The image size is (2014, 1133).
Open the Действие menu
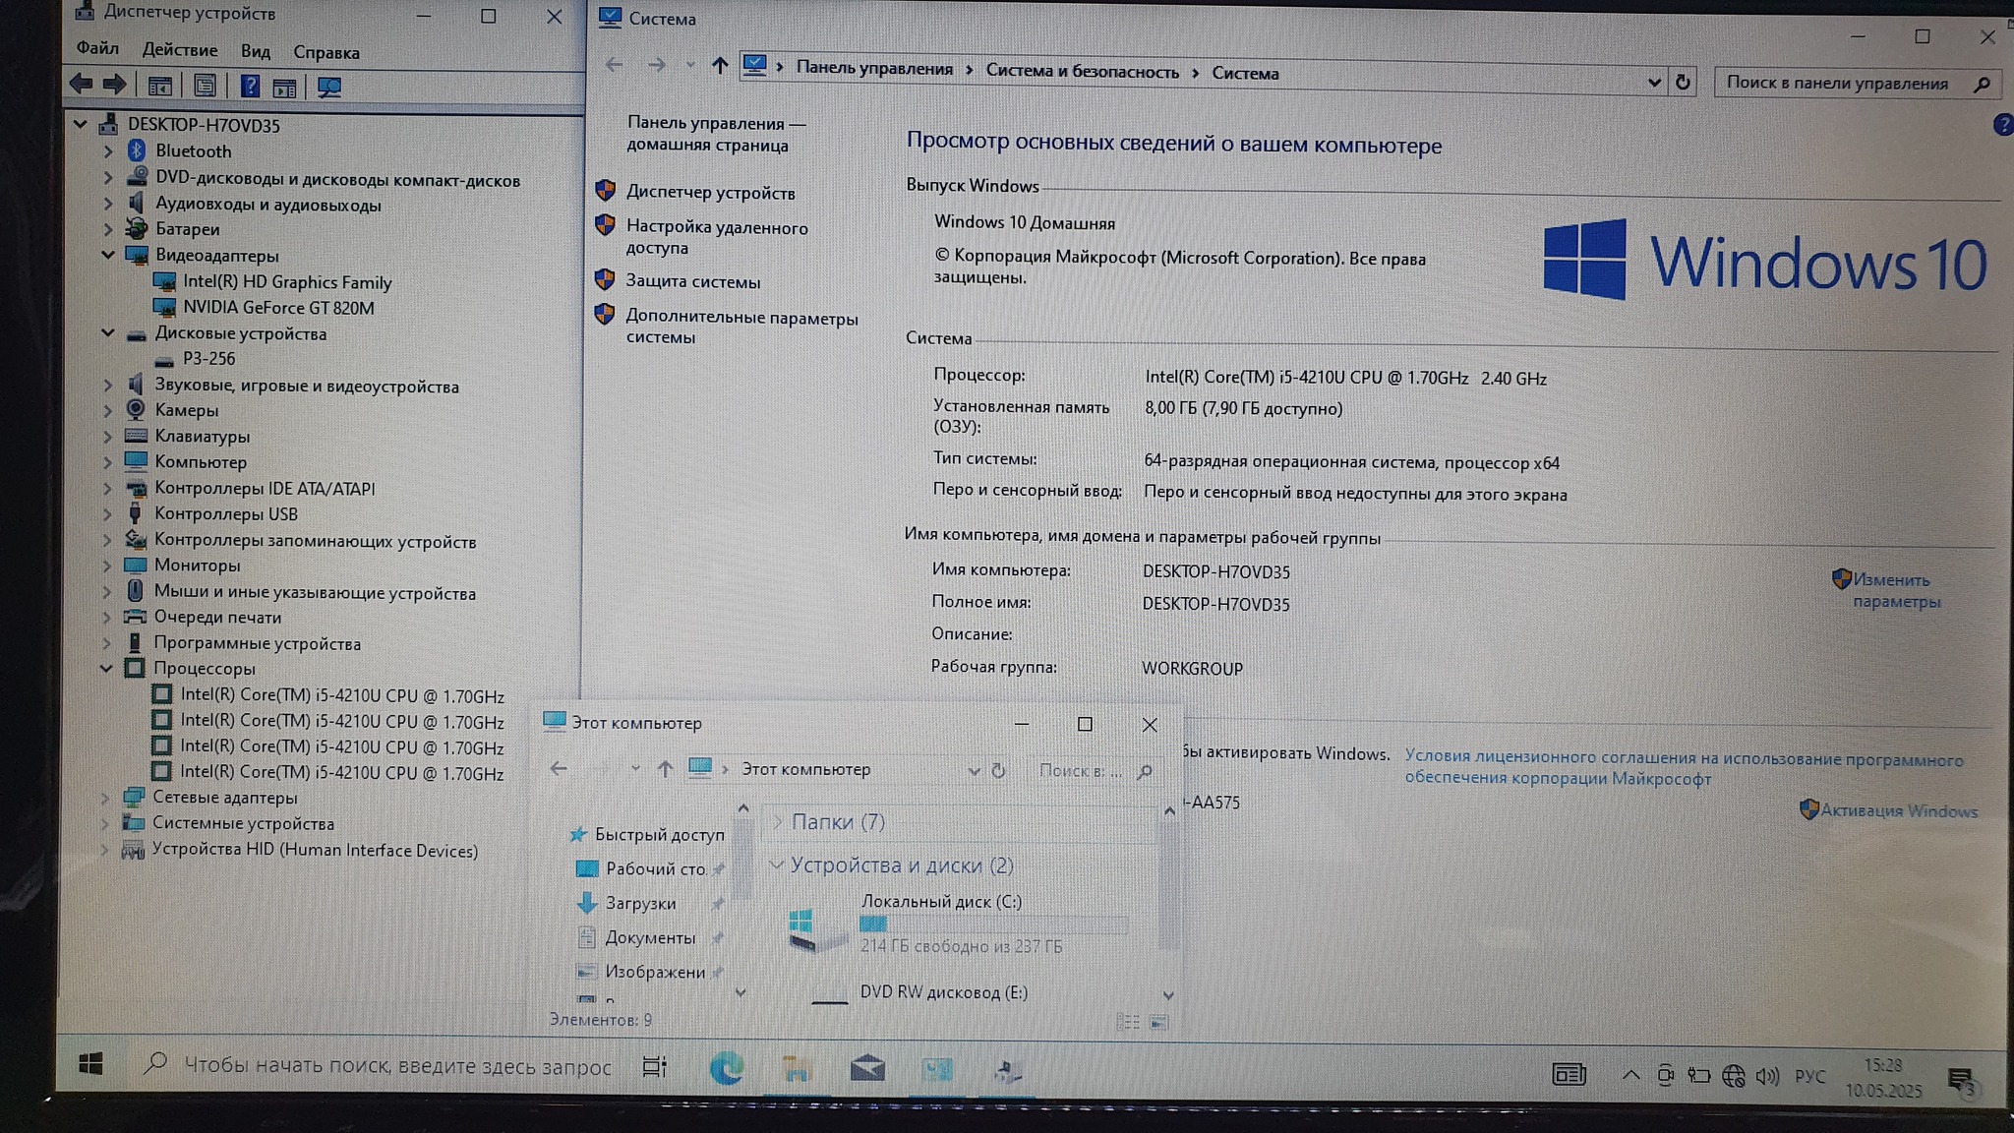pyautogui.click(x=180, y=50)
